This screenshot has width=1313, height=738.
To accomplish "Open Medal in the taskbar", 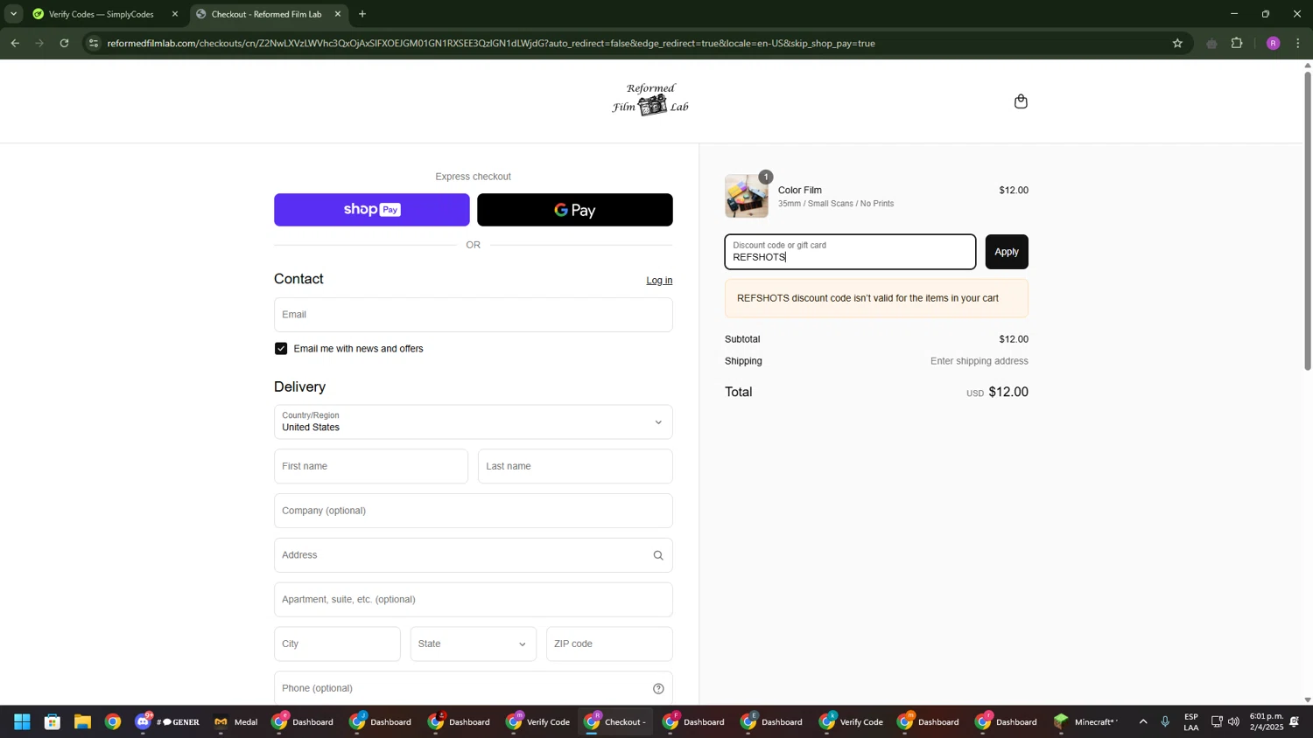I will [236, 722].
